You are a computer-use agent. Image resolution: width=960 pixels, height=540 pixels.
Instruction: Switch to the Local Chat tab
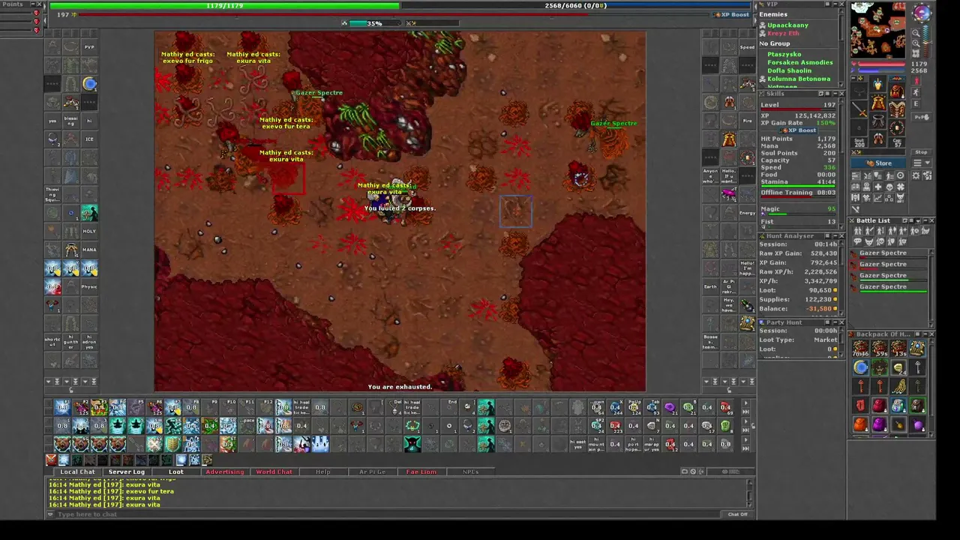[77, 472]
